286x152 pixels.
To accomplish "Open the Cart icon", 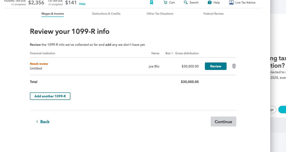I will click(165, 2).
